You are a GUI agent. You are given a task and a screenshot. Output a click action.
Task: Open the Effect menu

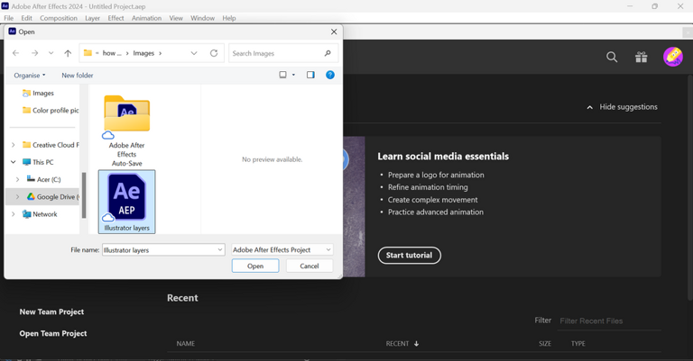click(115, 18)
